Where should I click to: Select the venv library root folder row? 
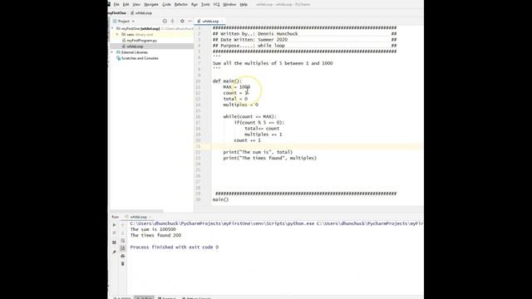tap(151, 35)
